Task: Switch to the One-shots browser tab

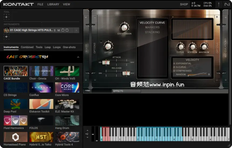Action: tap(69, 47)
